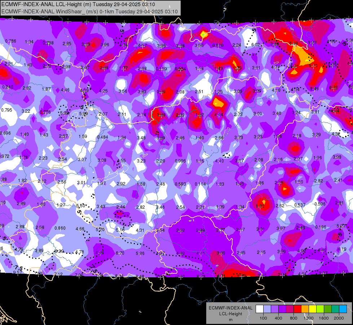Pick the dark green legend swatch

click(328, 309)
